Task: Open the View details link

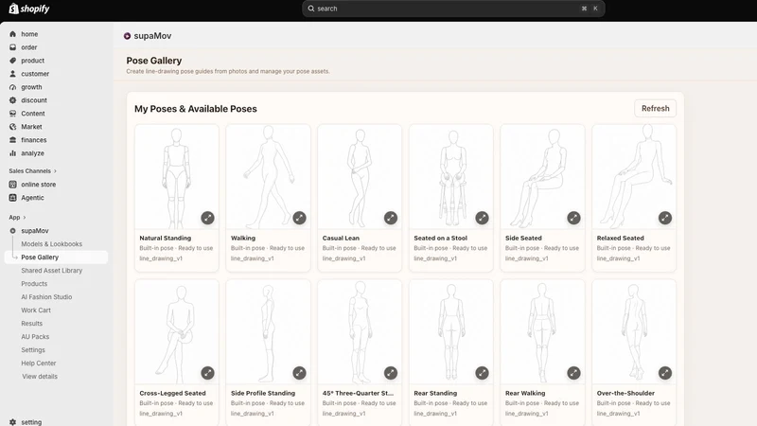Action: coord(40,376)
